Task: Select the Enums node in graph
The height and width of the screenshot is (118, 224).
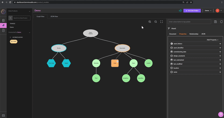Action: point(59,48)
